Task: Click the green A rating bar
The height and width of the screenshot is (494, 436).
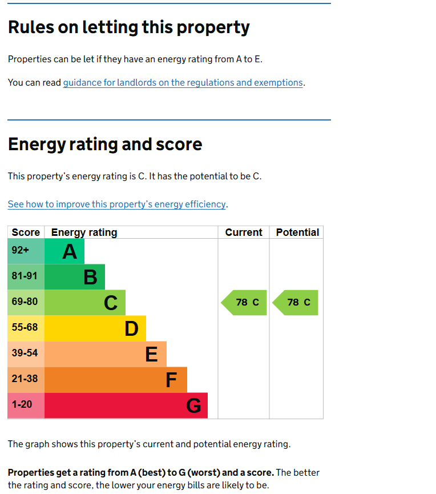Action: (64, 251)
